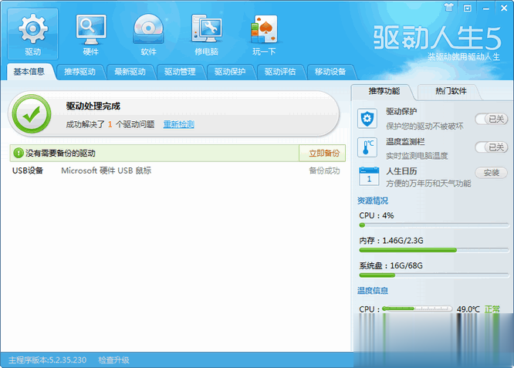Click the 驱动保护 shield icon
This screenshot has width=514, height=368.
[x=367, y=118]
